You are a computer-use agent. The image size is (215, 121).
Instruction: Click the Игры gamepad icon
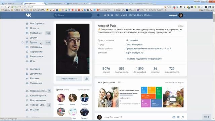coord(27,61)
